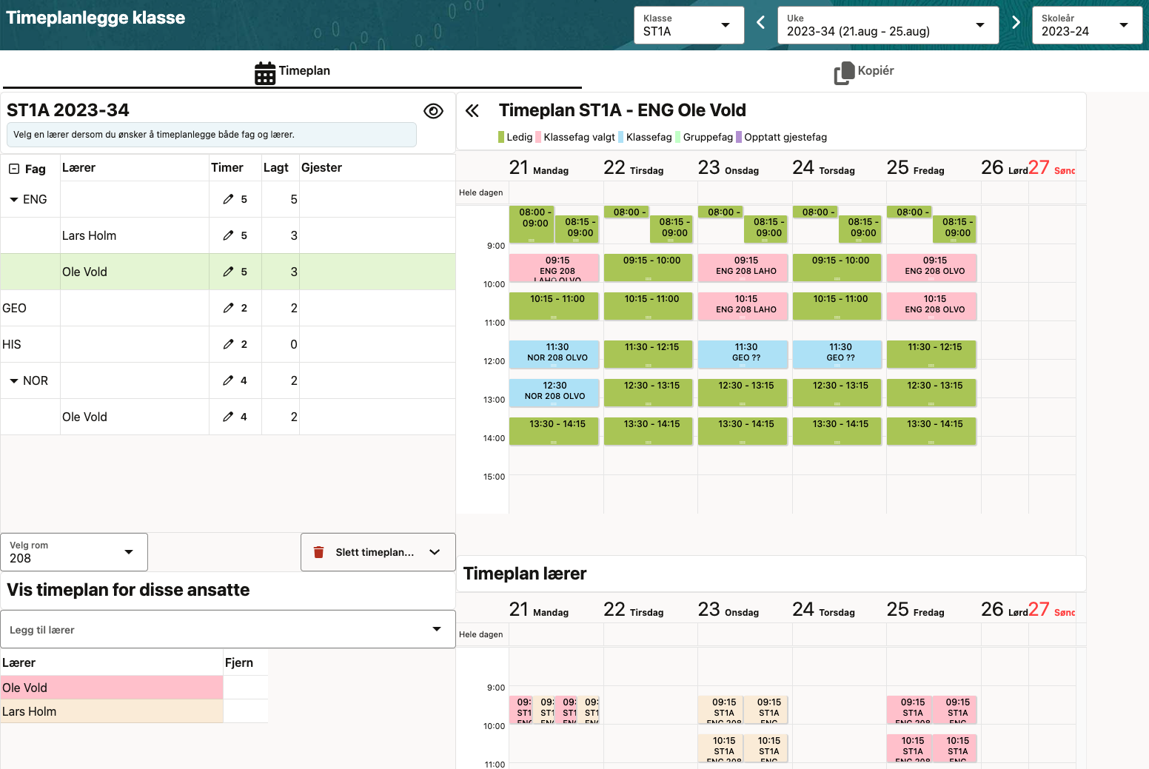The image size is (1149, 769).
Task: Click trash icon on Slett timeplan
Action: 319,552
